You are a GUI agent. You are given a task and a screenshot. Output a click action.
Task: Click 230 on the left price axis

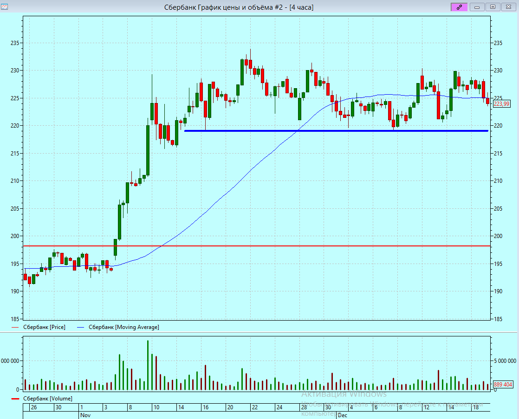[x=14, y=71]
